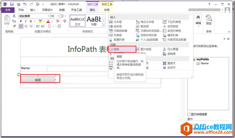235x138 pixels.
Task: Open the 文件 menu tab
Action: click(8, 10)
